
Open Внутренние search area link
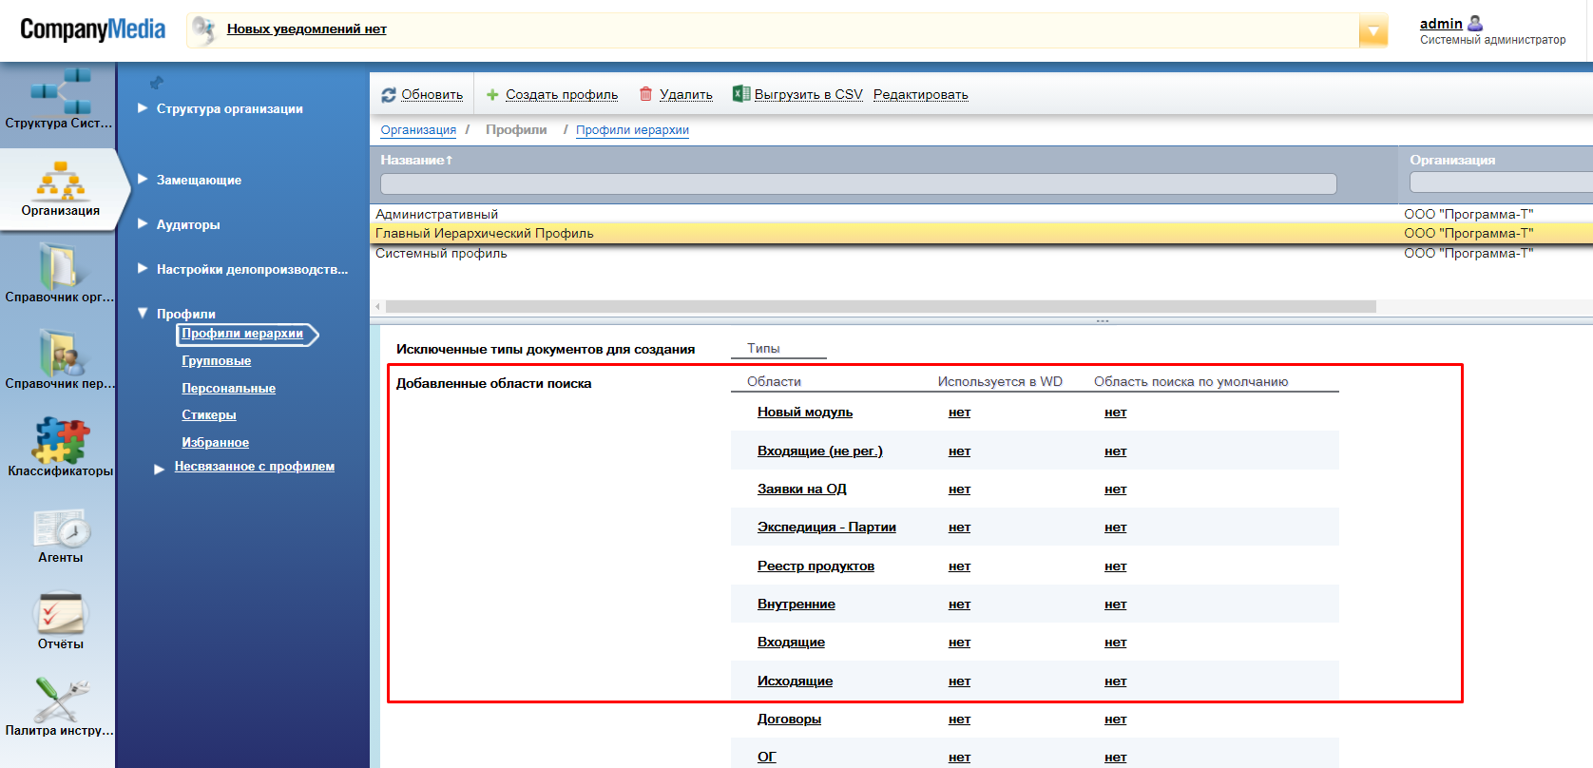[x=796, y=605]
